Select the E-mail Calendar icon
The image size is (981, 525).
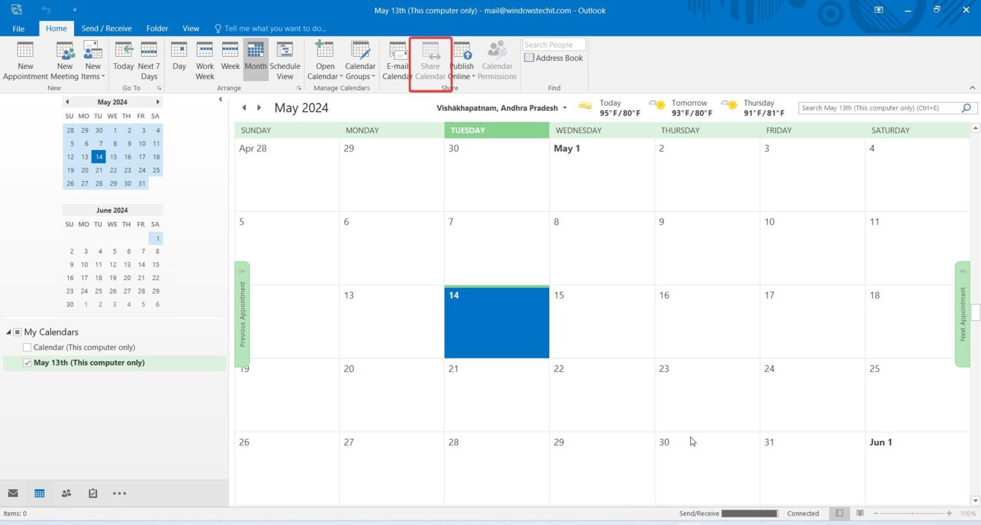coord(397,59)
